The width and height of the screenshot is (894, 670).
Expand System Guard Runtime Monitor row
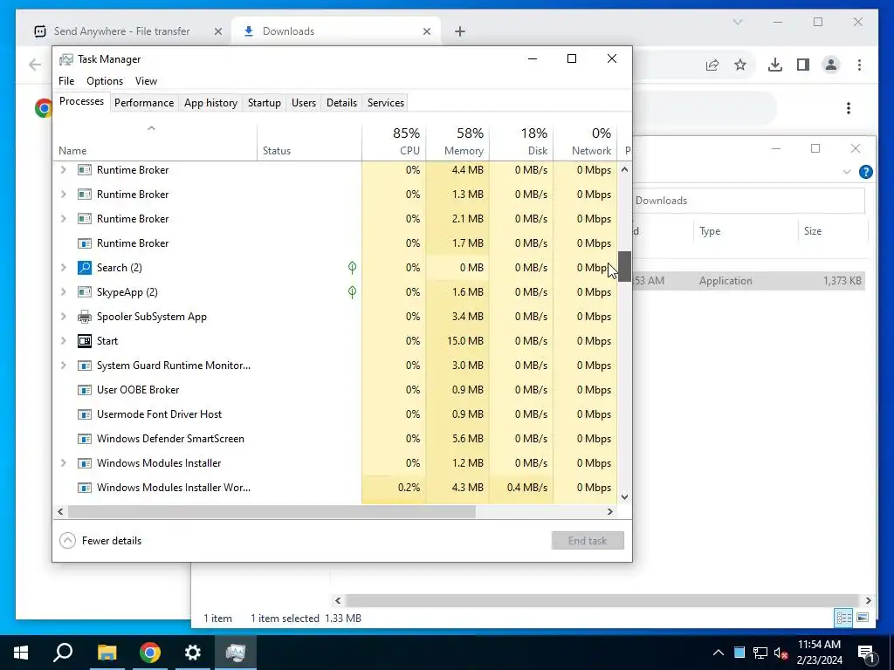click(x=63, y=366)
